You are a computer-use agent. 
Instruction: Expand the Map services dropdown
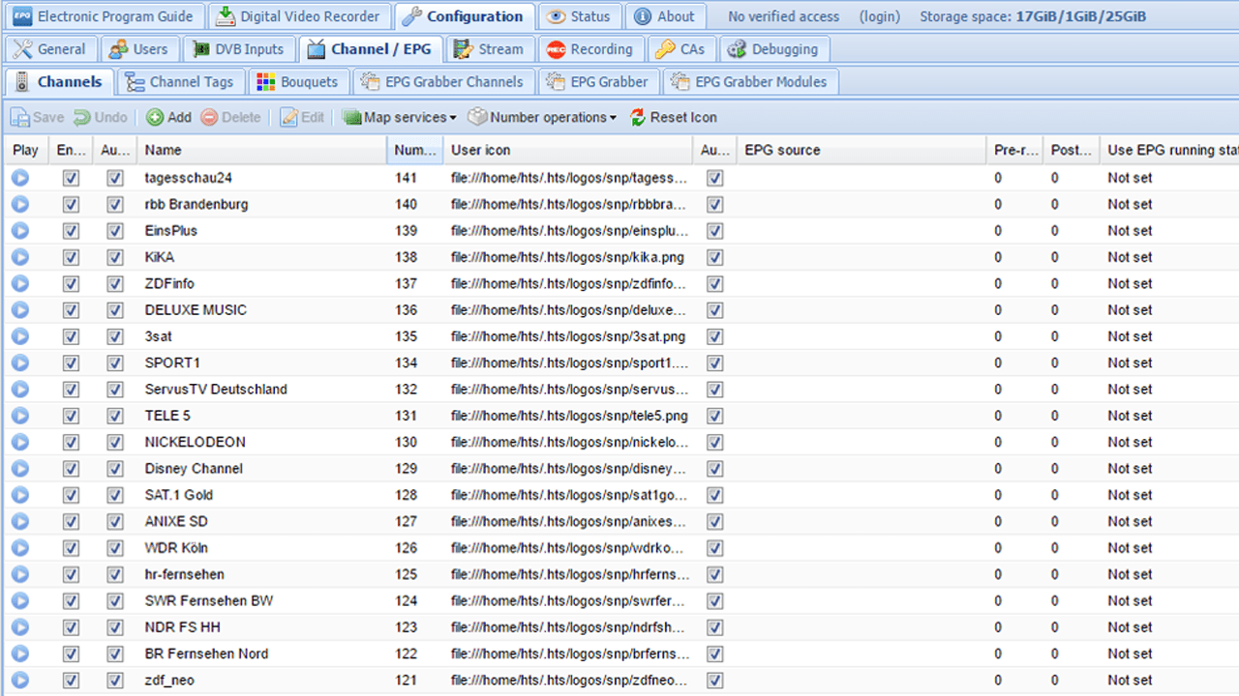click(x=399, y=117)
